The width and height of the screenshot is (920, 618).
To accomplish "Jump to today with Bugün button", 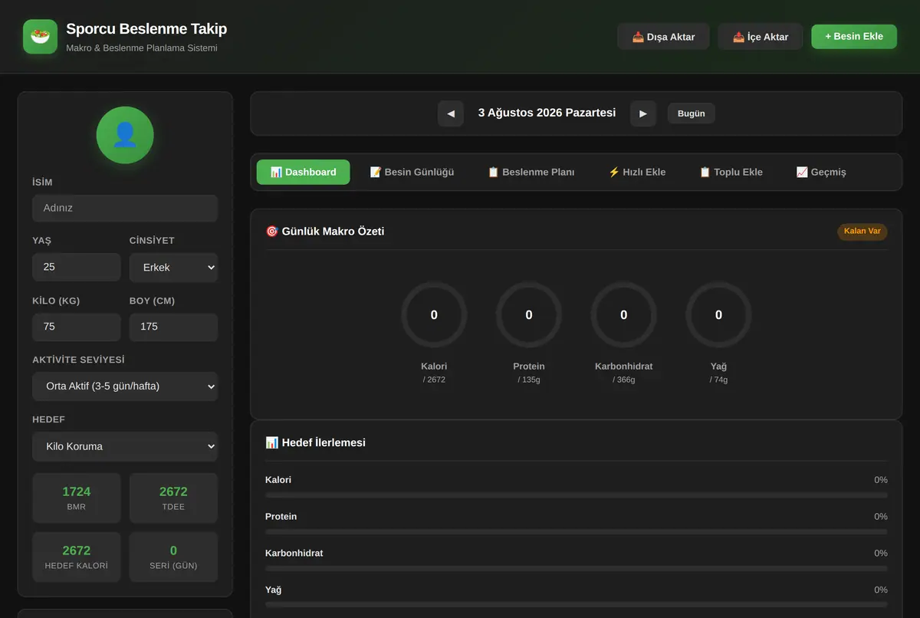I will coord(692,113).
